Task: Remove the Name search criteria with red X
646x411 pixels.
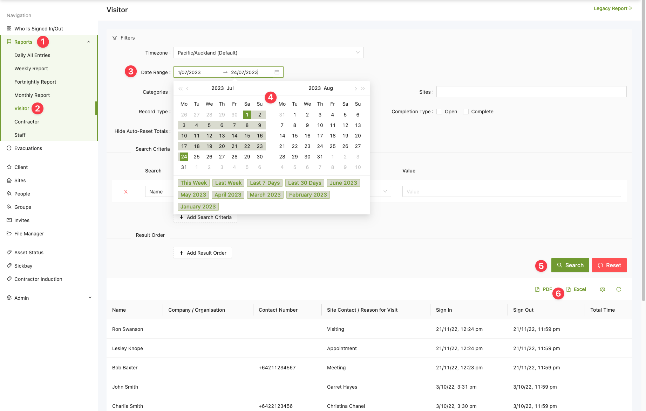Action: 126,192
